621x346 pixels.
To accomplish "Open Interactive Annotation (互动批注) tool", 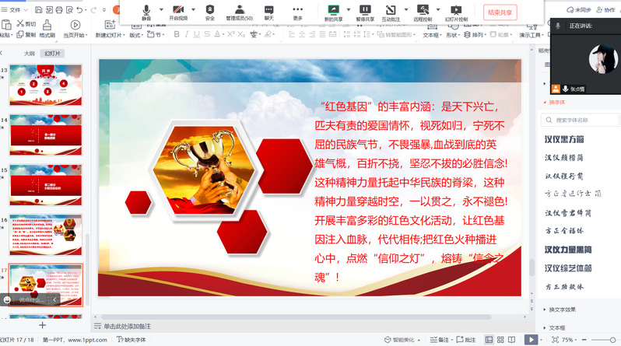I will click(391, 12).
